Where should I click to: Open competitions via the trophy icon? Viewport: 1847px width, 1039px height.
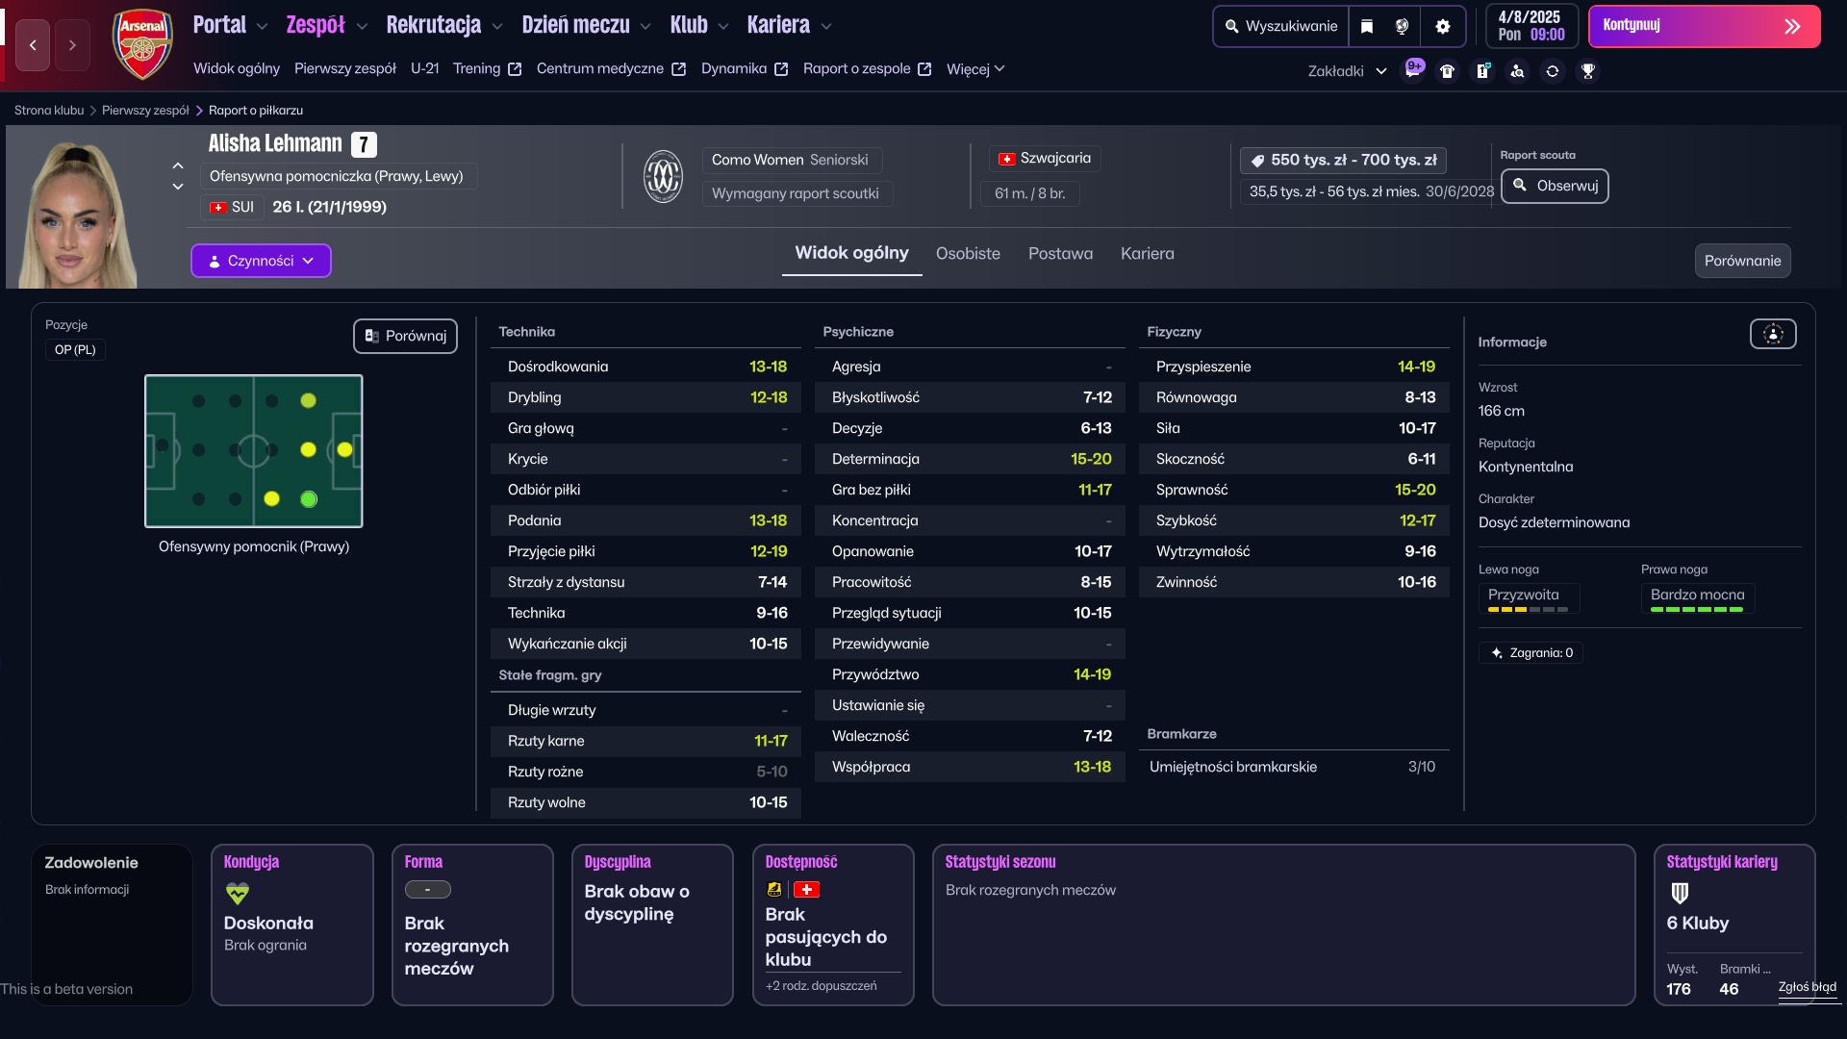(x=1588, y=70)
